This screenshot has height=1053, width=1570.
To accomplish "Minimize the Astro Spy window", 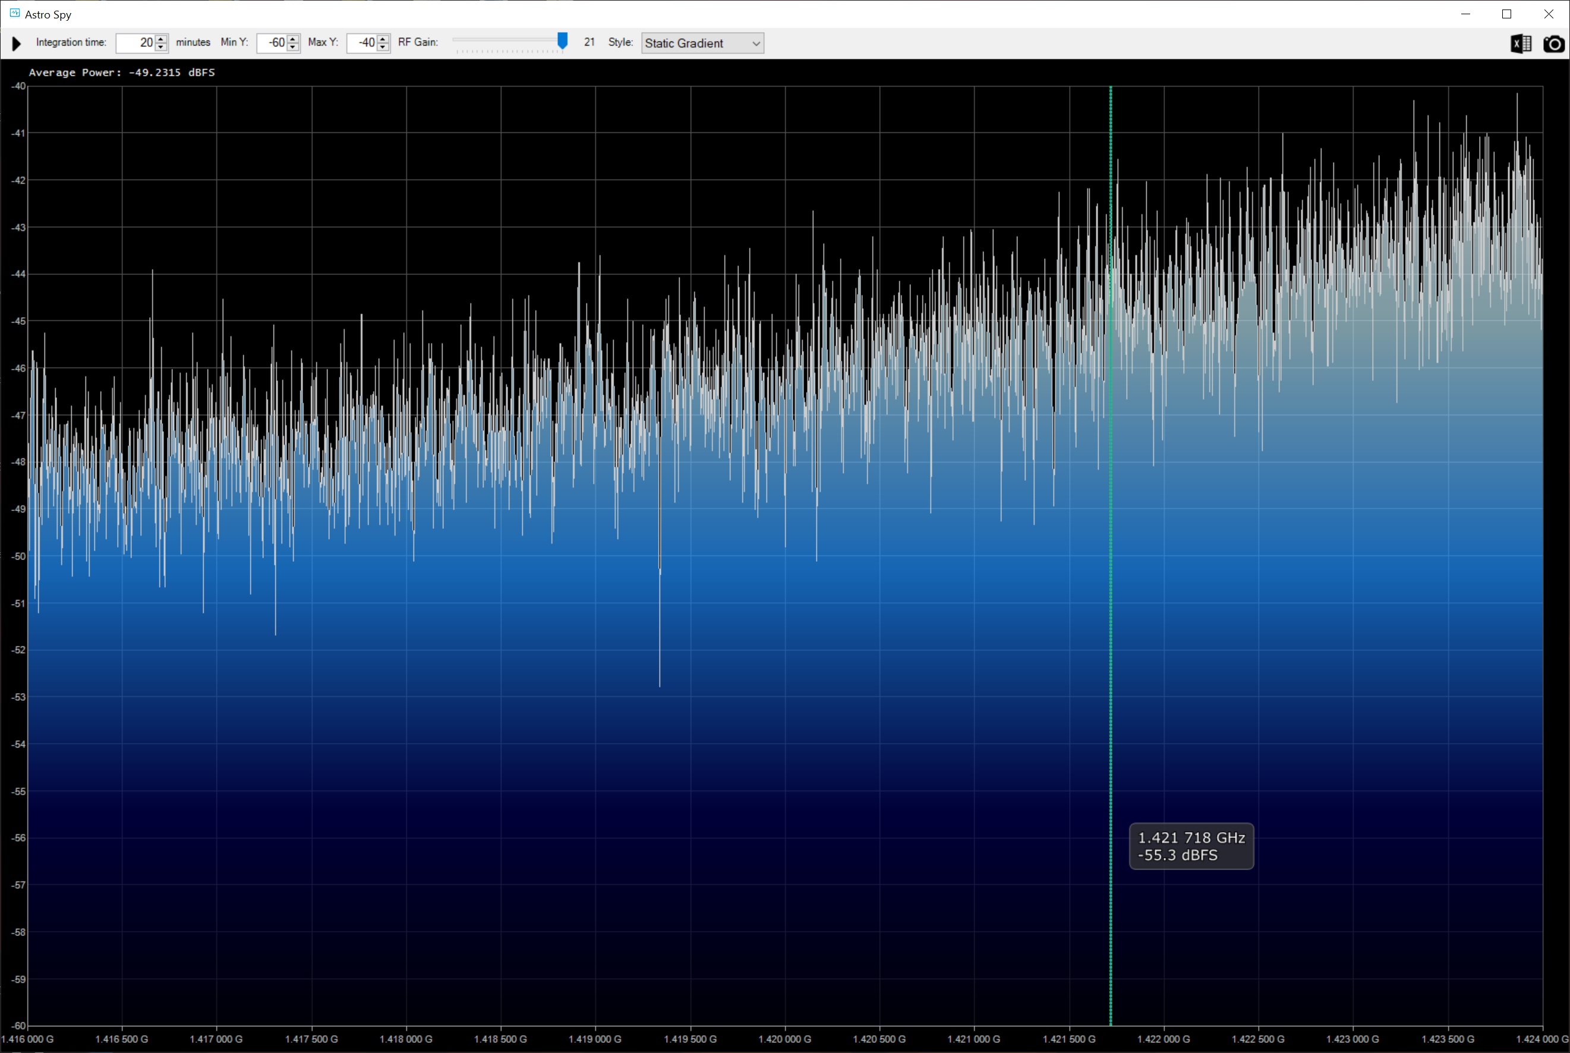I will pyautogui.click(x=1466, y=14).
